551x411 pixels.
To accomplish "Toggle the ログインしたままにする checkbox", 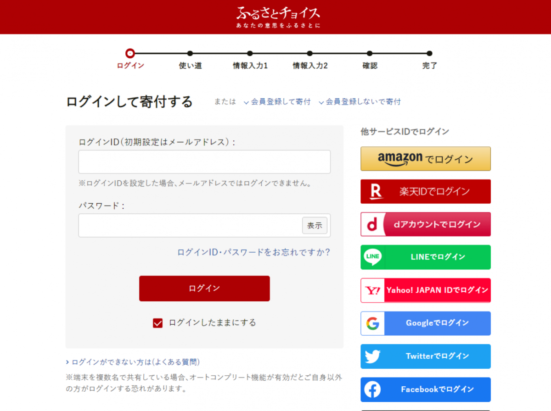I will tap(158, 323).
